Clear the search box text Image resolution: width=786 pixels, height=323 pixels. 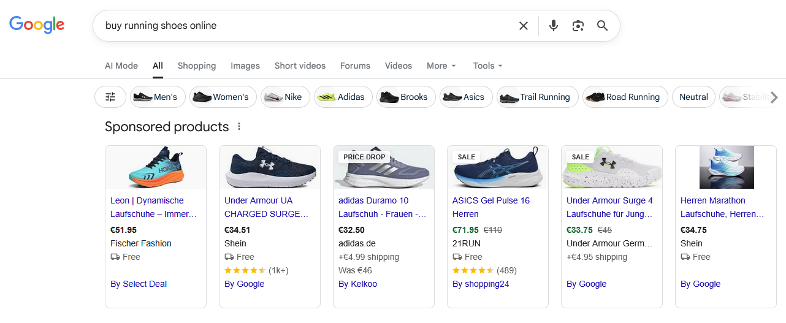(524, 26)
